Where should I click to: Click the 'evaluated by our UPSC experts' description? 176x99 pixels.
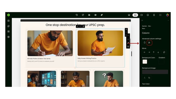(91, 61)
